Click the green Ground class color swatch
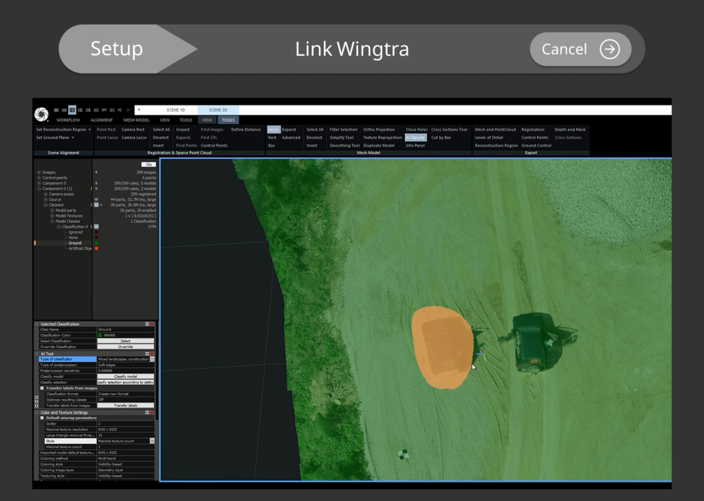The width and height of the screenshot is (704, 501). pyautogui.click(x=96, y=243)
